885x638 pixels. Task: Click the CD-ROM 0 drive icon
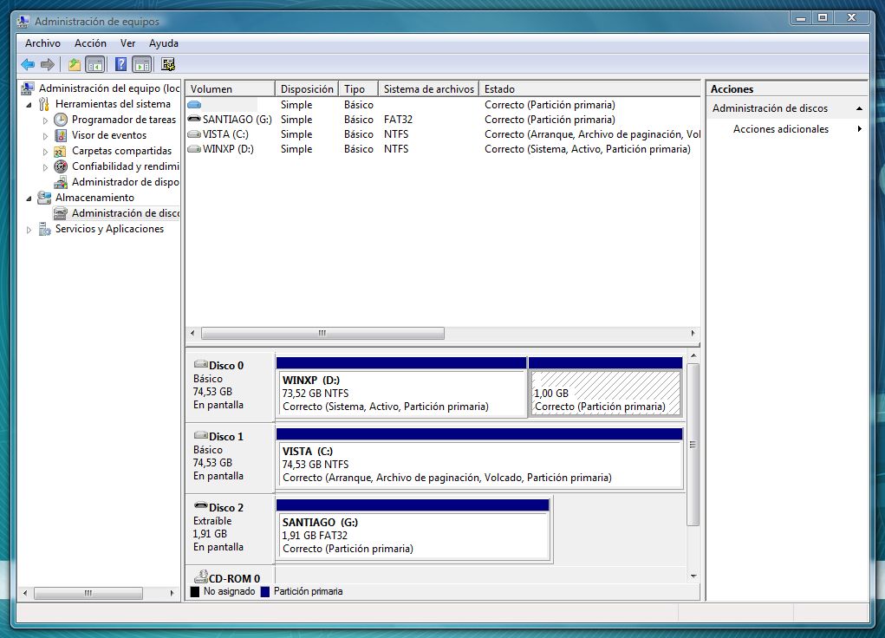click(x=201, y=576)
